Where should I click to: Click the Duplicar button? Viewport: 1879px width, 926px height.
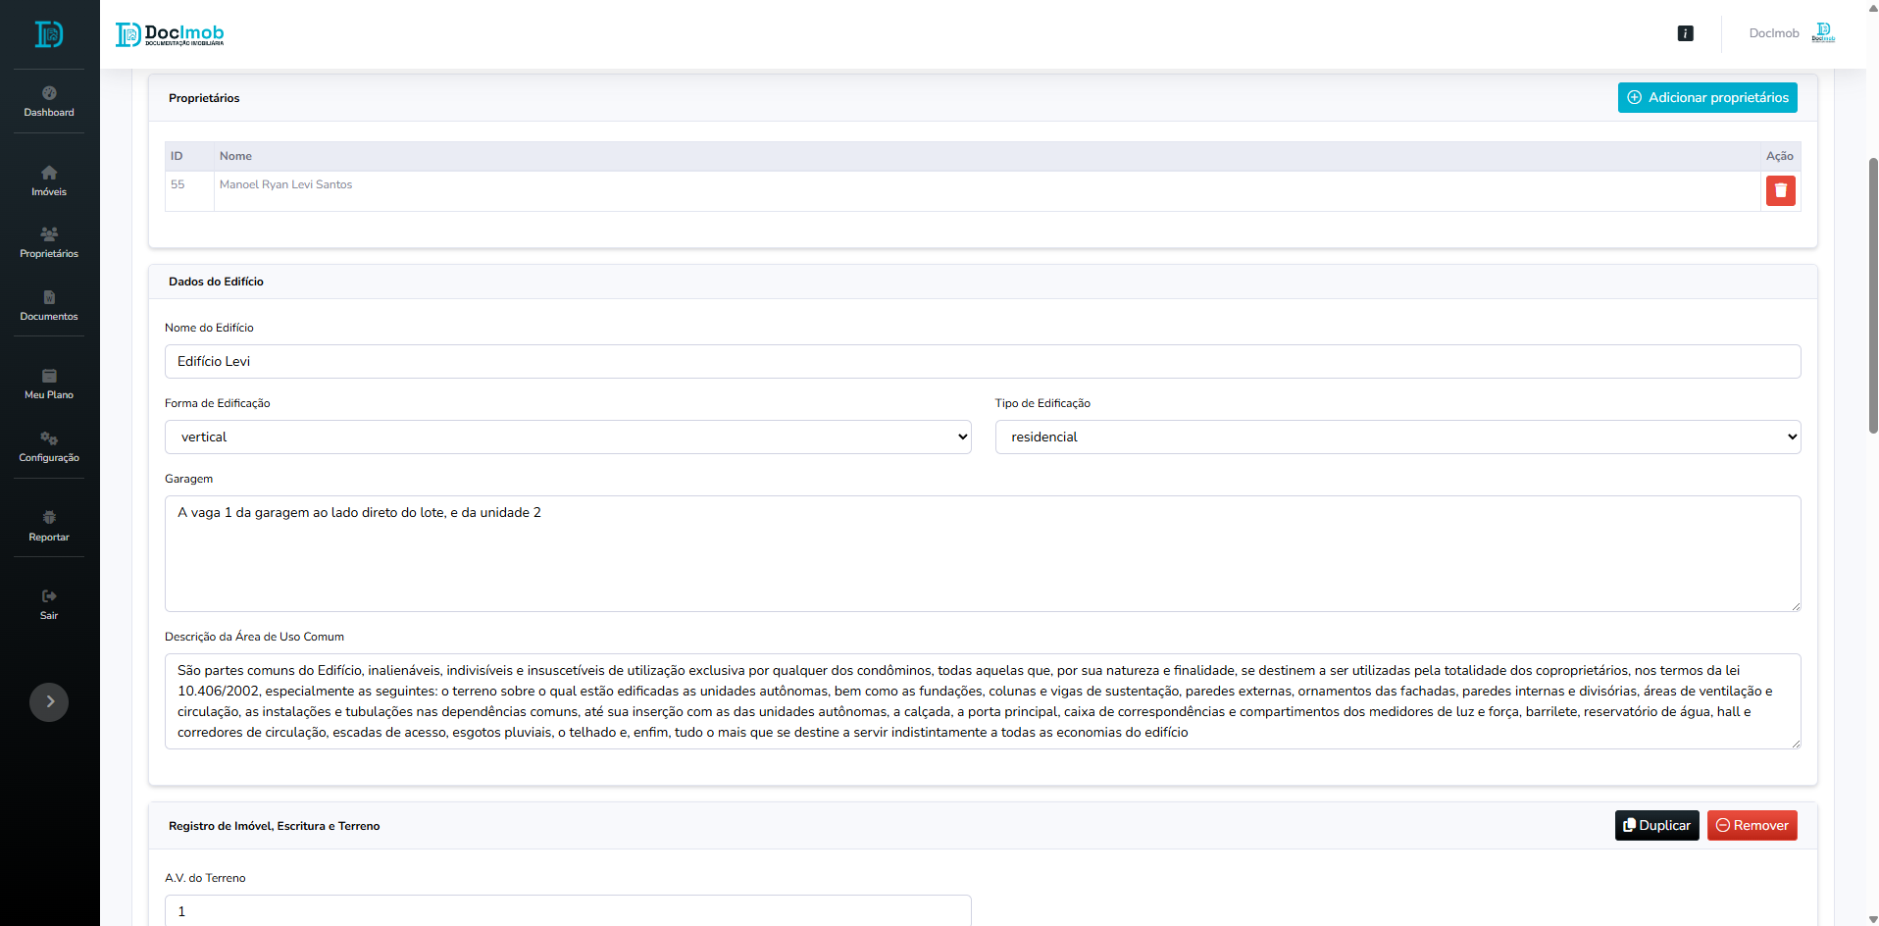click(x=1656, y=825)
